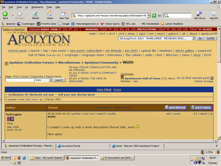
Task: Open a New Tab from the toolbar
Action: tap(64, 14)
